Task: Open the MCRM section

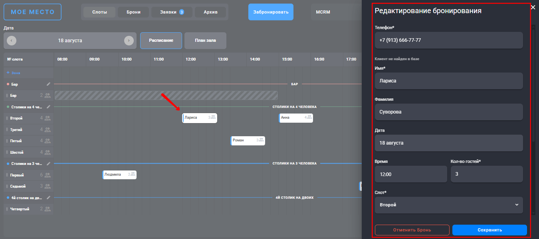Action: (x=323, y=12)
